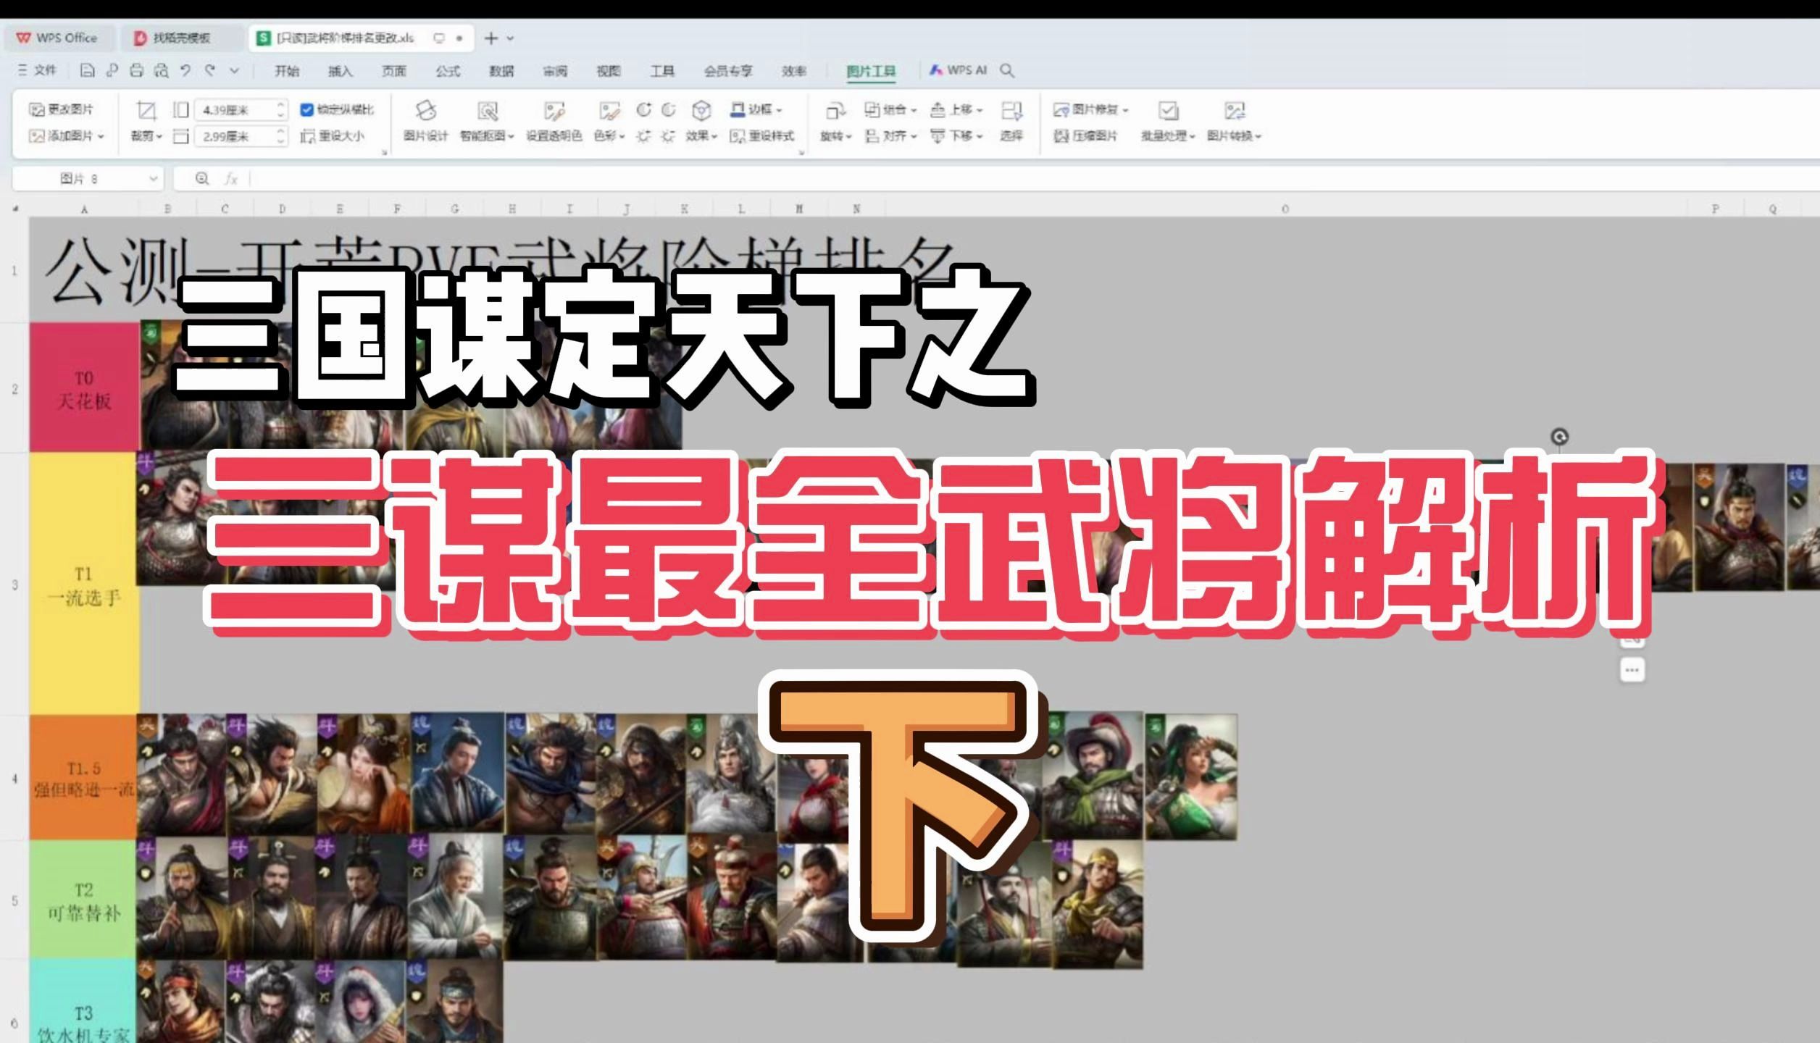The width and height of the screenshot is (1820, 1043).
Task: Open the 公式 ribbon tab
Action: 448,70
